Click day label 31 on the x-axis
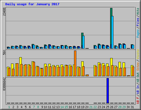 click(132, 107)
